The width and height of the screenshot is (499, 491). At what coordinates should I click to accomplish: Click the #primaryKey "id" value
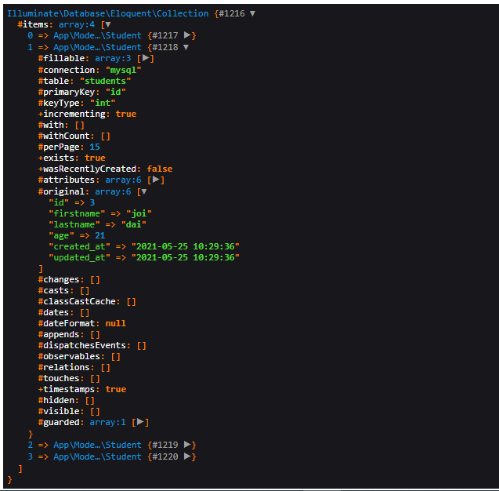115,92
